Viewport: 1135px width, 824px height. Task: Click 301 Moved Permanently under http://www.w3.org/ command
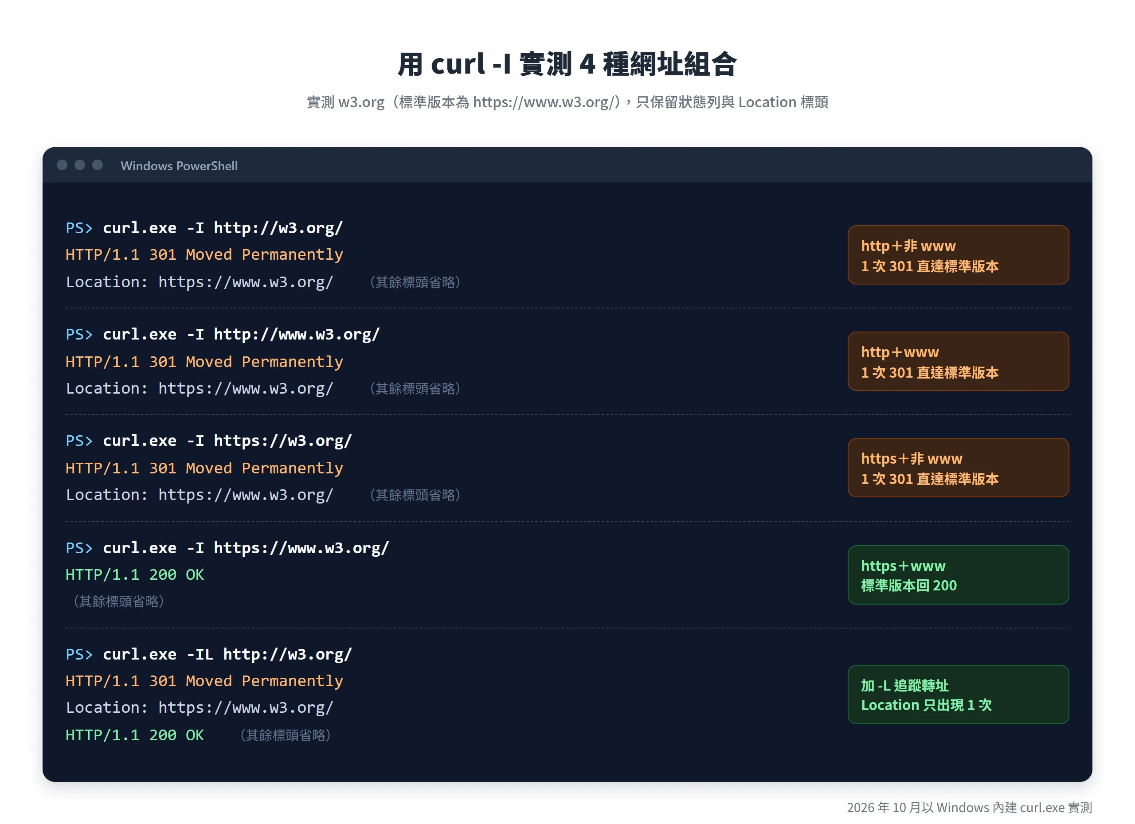204,362
